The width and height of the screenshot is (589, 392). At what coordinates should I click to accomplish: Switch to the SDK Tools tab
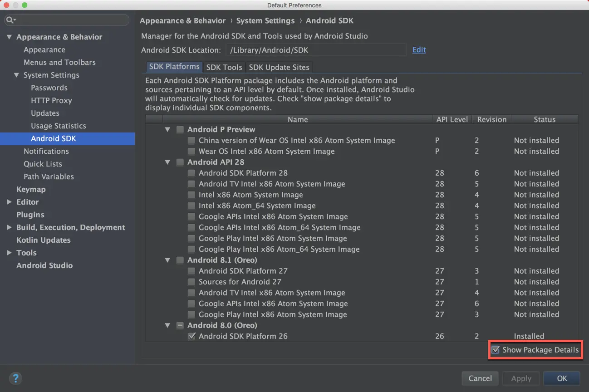click(224, 67)
